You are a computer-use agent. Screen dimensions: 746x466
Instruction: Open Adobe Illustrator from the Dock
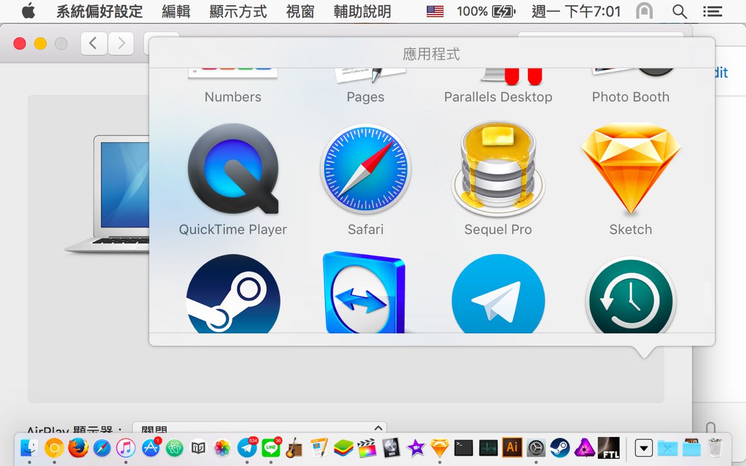[512, 447]
